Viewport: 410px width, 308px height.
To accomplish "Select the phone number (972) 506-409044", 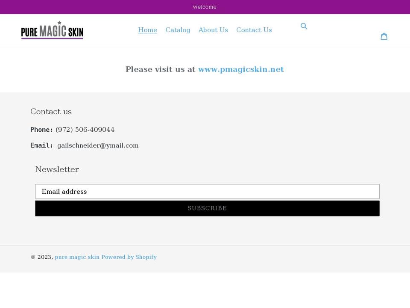I will click(85, 130).
